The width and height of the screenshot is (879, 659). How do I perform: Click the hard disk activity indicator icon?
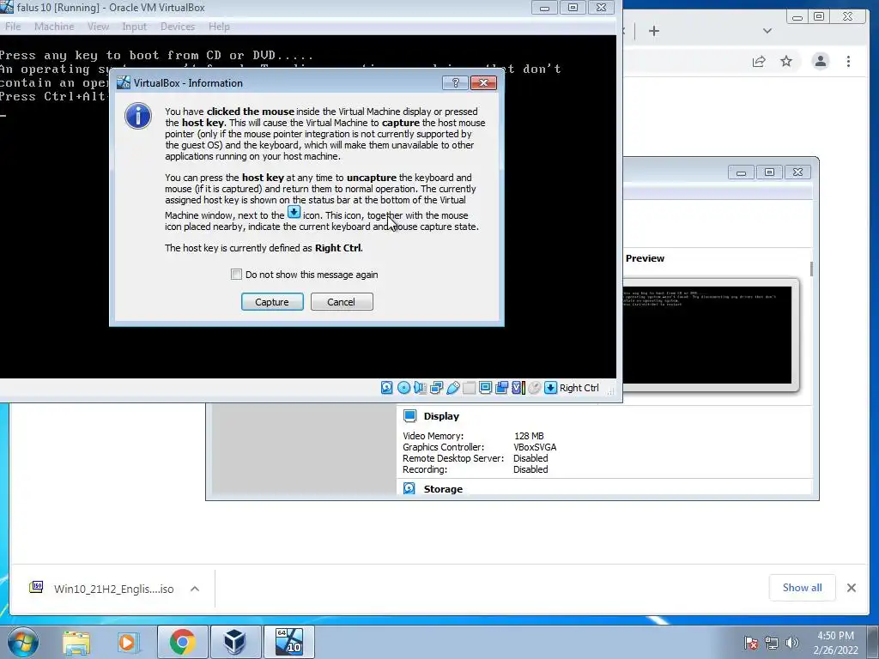pyautogui.click(x=387, y=388)
